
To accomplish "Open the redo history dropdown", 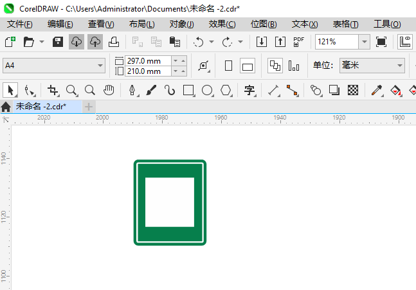I will (240, 42).
